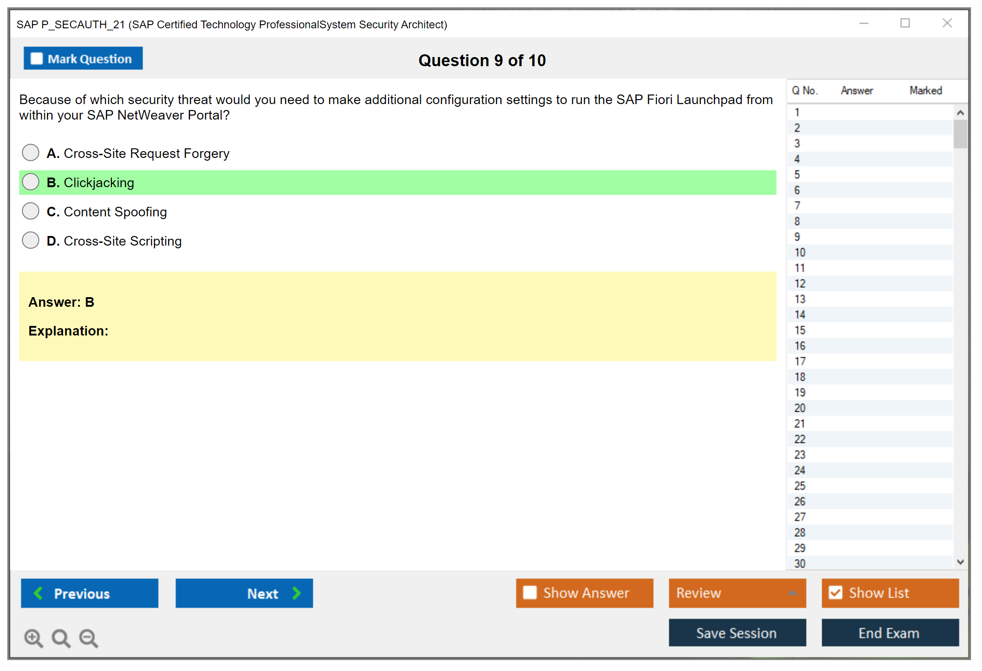Click the question list scrollbar thumb
982x671 pixels.
[x=960, y=134]
